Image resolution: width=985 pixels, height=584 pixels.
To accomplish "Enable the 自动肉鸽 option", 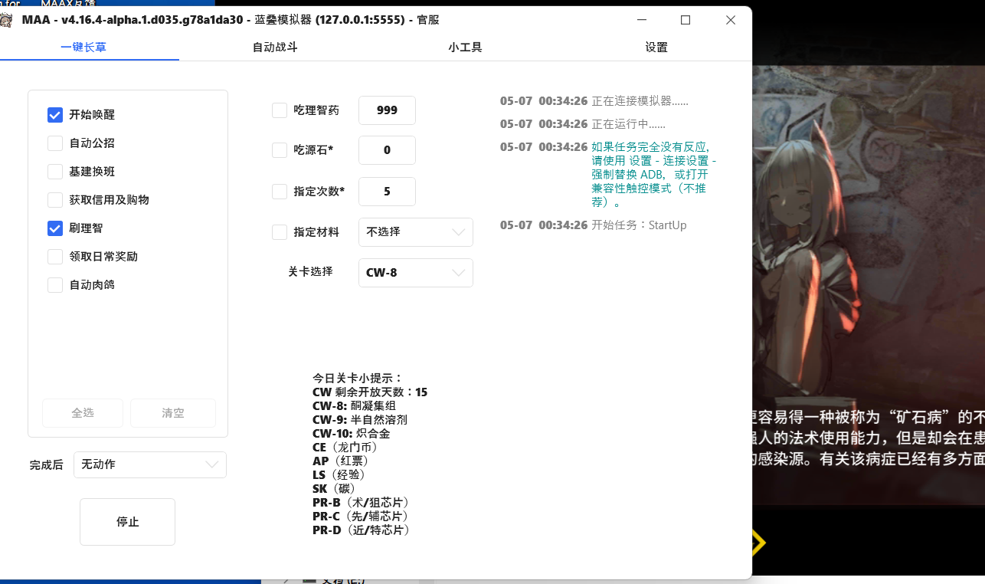I will (x=54, y=284).
